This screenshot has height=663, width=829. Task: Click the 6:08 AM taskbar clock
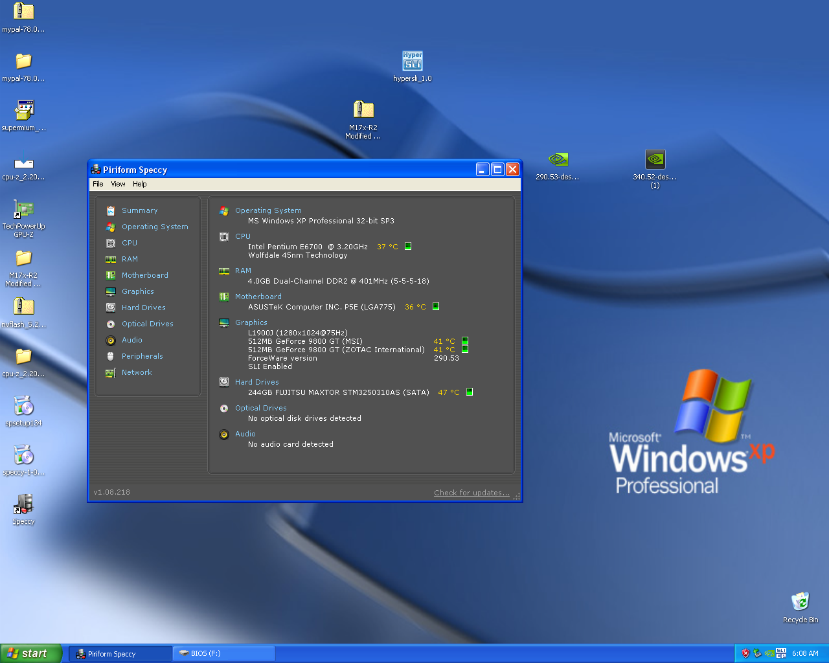click(x=805, y=653)
